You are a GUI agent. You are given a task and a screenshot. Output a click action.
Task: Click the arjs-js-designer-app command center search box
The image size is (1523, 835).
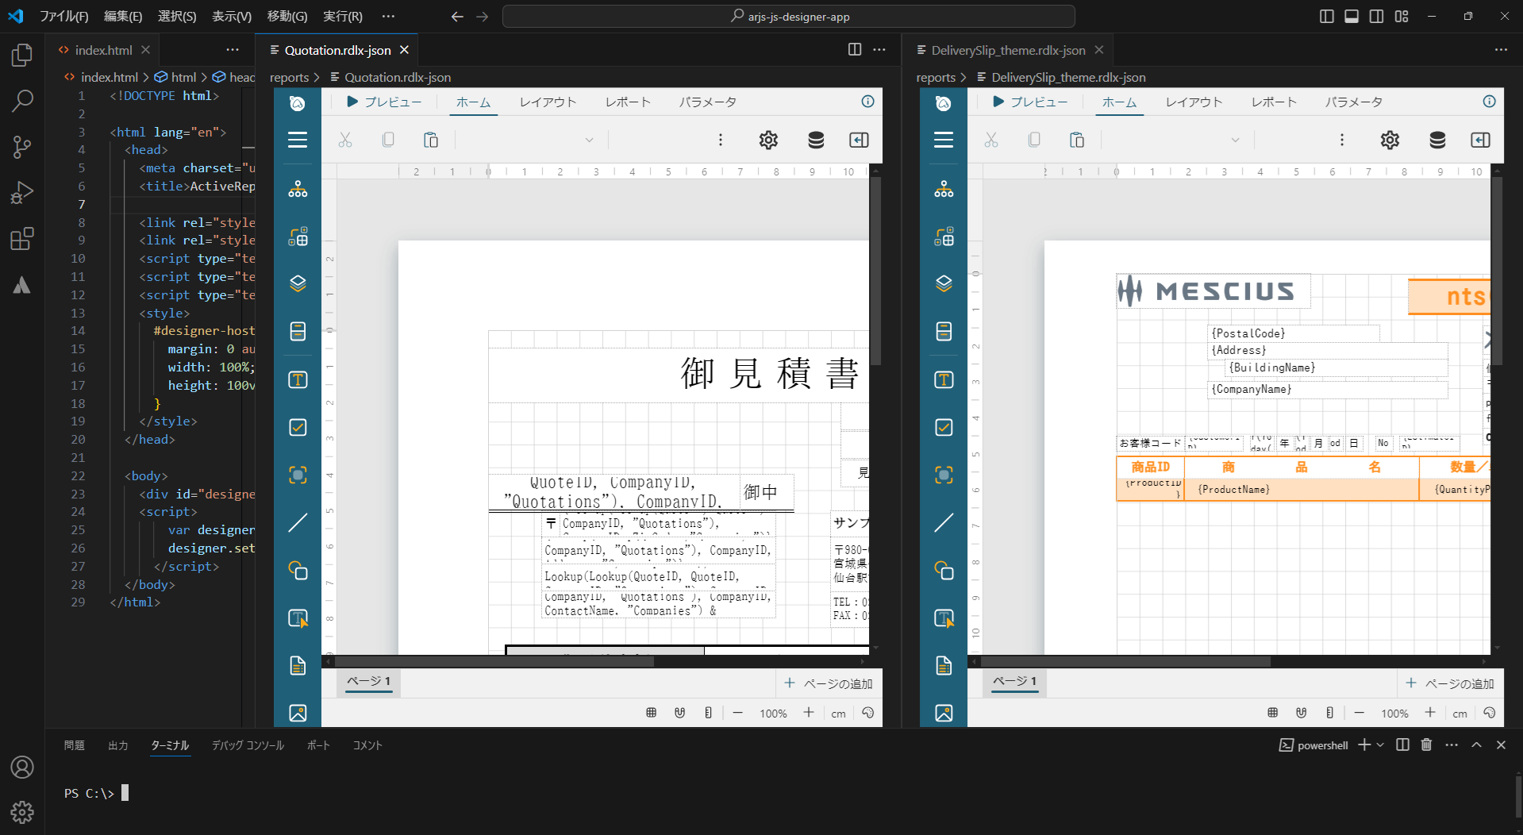click(789, 16)
